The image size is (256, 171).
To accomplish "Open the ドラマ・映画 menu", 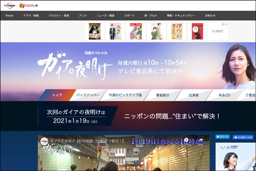I will tap(31, 15).
